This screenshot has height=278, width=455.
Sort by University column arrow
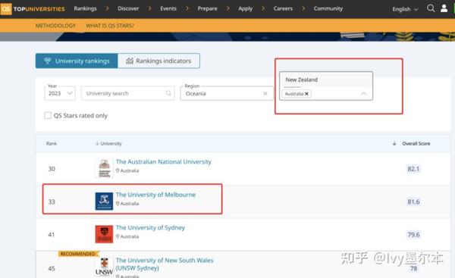click(x=97, y=143)
